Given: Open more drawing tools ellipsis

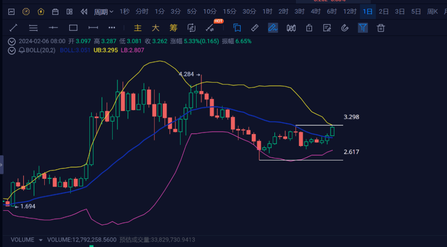Looking at the screenshot, I should point(112,28).
